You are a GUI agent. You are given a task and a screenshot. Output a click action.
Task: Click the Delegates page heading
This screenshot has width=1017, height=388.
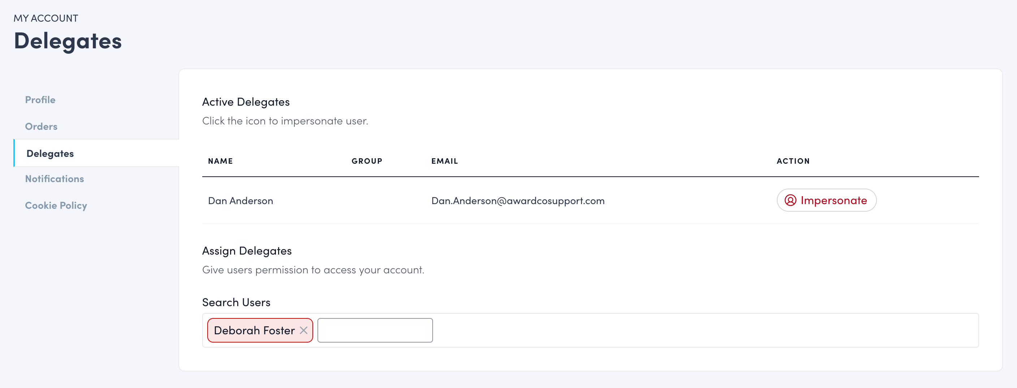click(x=68, y=41)
